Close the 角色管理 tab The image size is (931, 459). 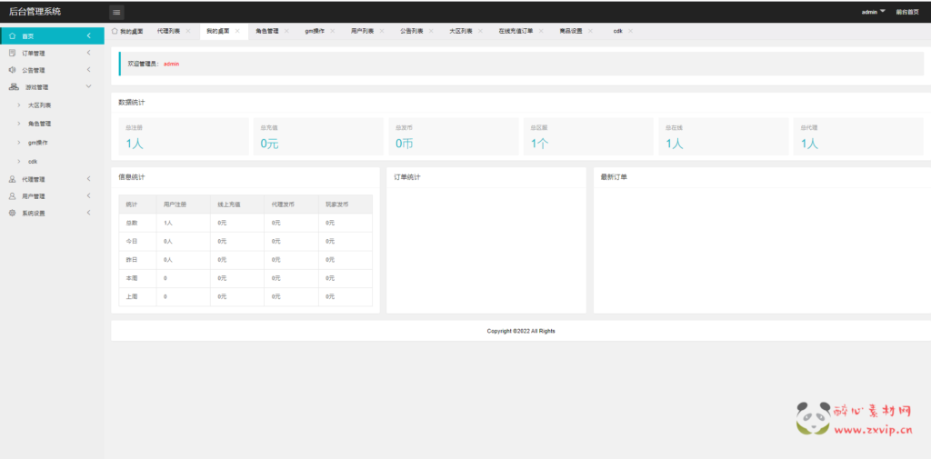click(286, 31)
